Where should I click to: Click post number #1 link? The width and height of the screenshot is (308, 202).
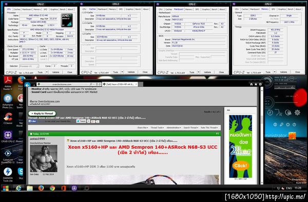(x=217, y=134)
